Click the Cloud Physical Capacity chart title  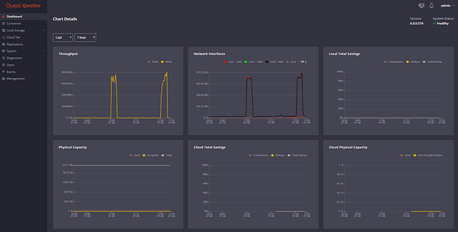[348, 147]
